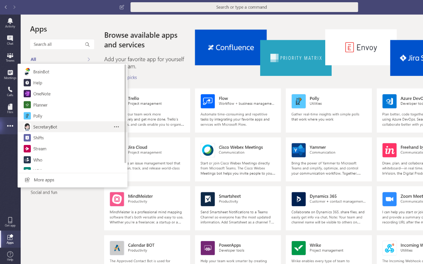Click the flyout list vertical scrollbar
Image resolution: width=423 pixels, height=264 pixels.
[x=125, y=116]
